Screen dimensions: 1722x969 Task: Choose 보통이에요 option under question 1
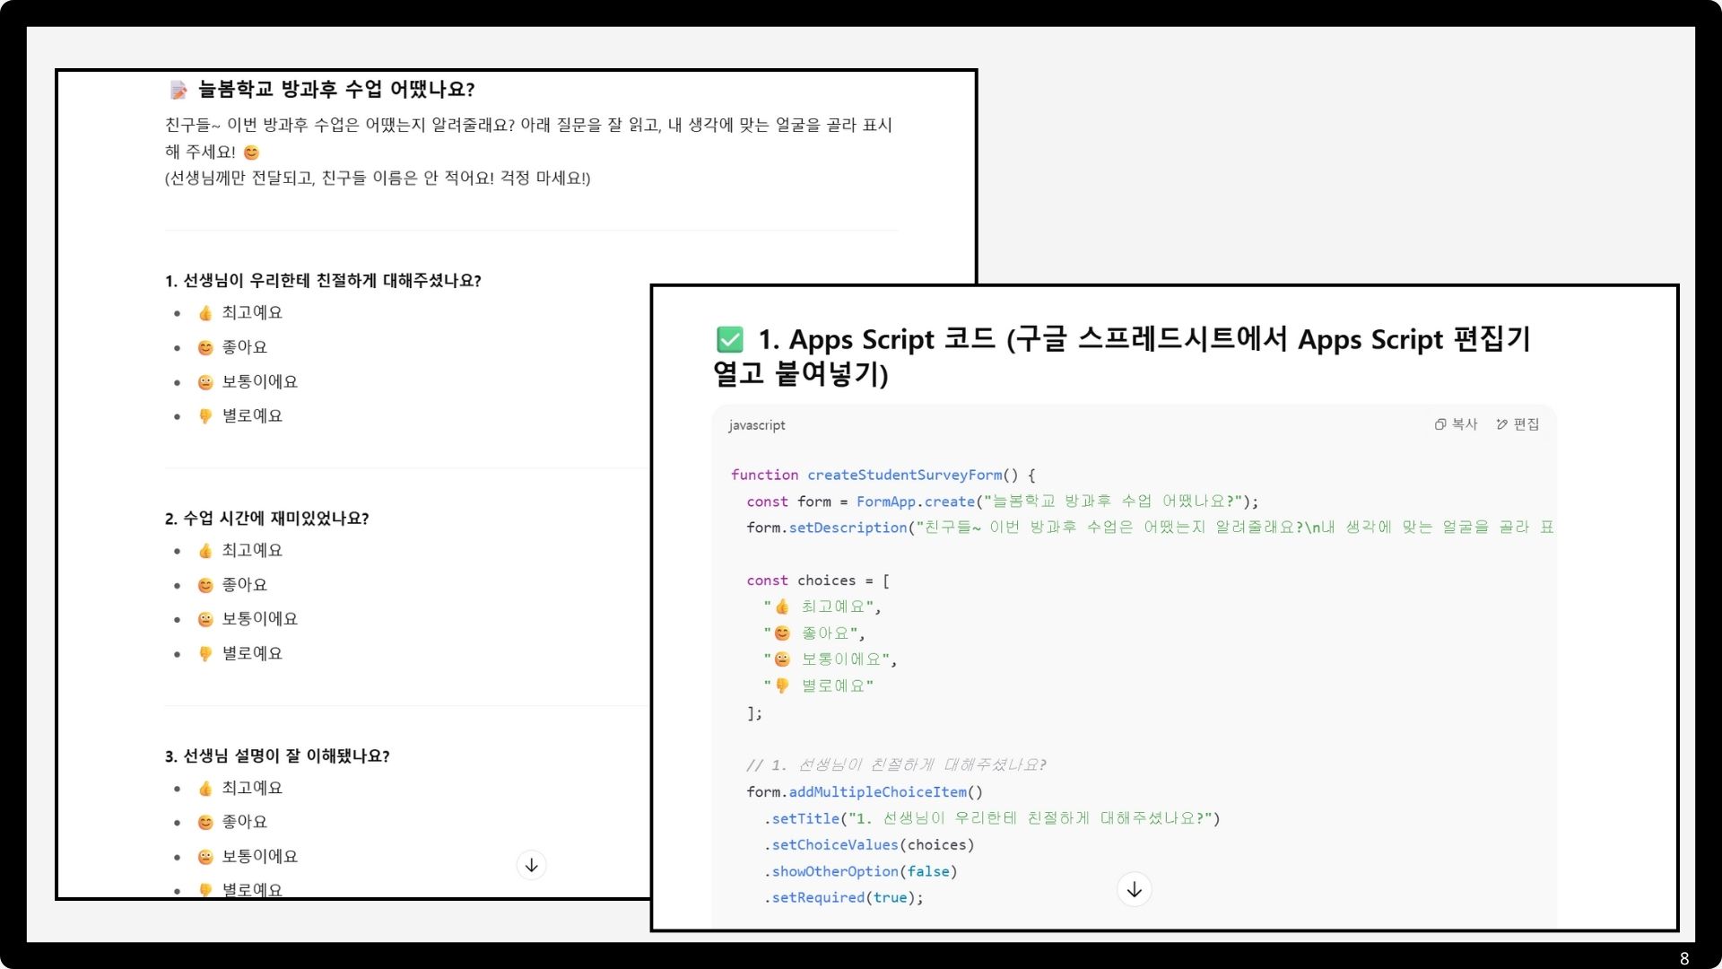(259, 381)
